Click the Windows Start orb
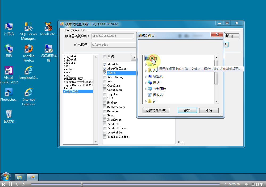This screenshot has width=266, height=187. click(6, 177)
